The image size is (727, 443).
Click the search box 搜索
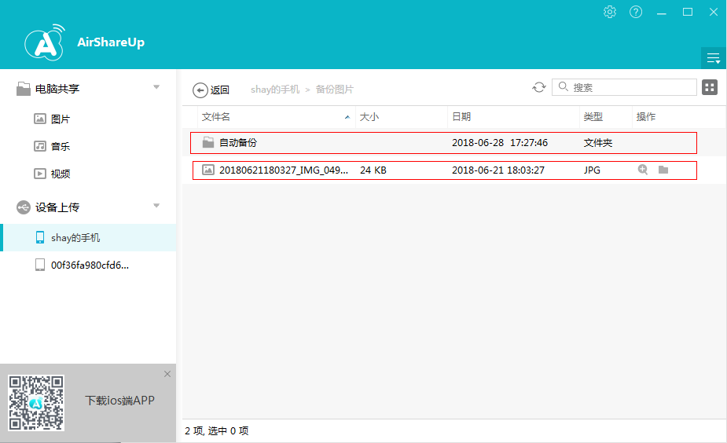point(624,87)
